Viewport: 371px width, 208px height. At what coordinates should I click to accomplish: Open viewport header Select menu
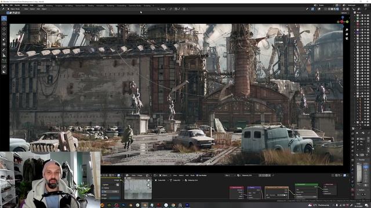32,9
